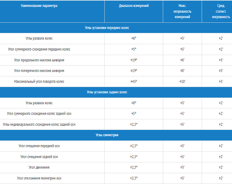Click the 'Угол отклонения геометрии оси' row label
The height and width of the screenshot is (184, 232).
39,178
